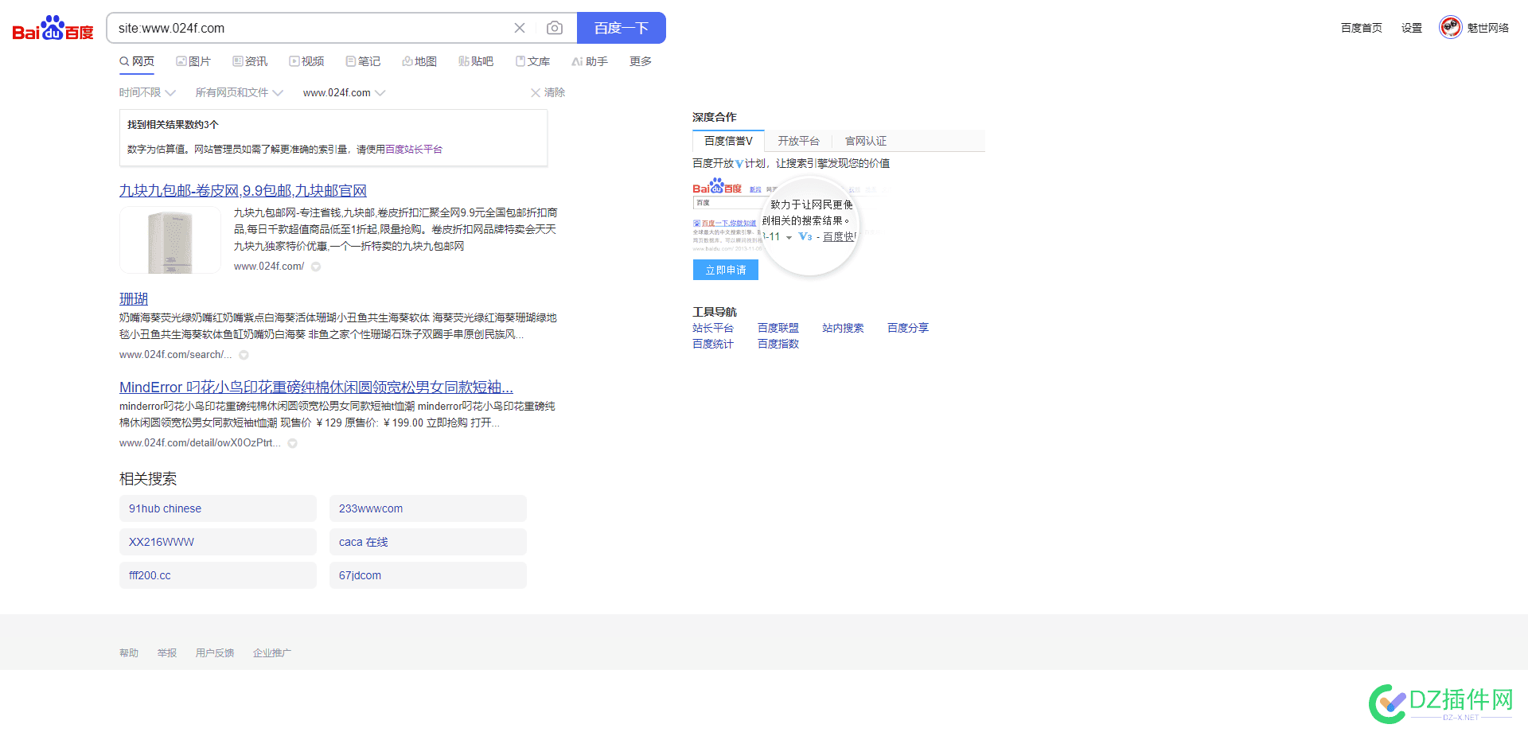
Task: Click the user avatar icon
Action: (1451, 27)
